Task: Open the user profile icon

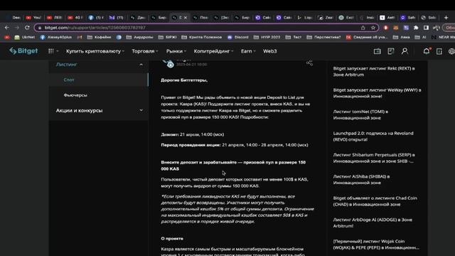Action: (405, 51)
